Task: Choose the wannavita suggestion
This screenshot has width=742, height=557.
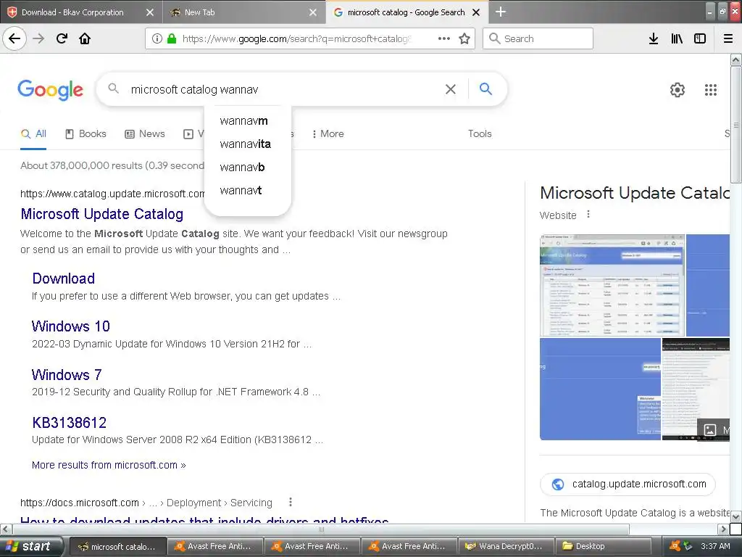Action: pos(247,144)
